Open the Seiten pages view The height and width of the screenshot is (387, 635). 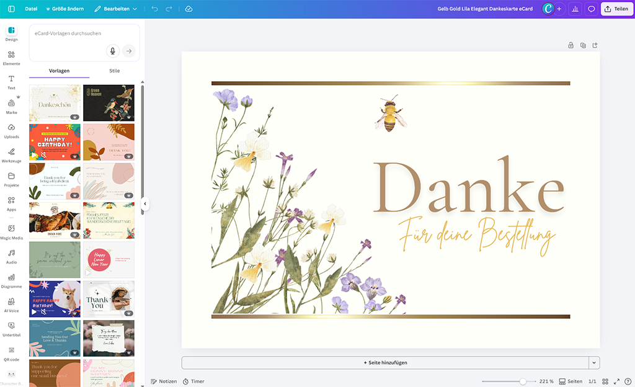pos(571,381)
